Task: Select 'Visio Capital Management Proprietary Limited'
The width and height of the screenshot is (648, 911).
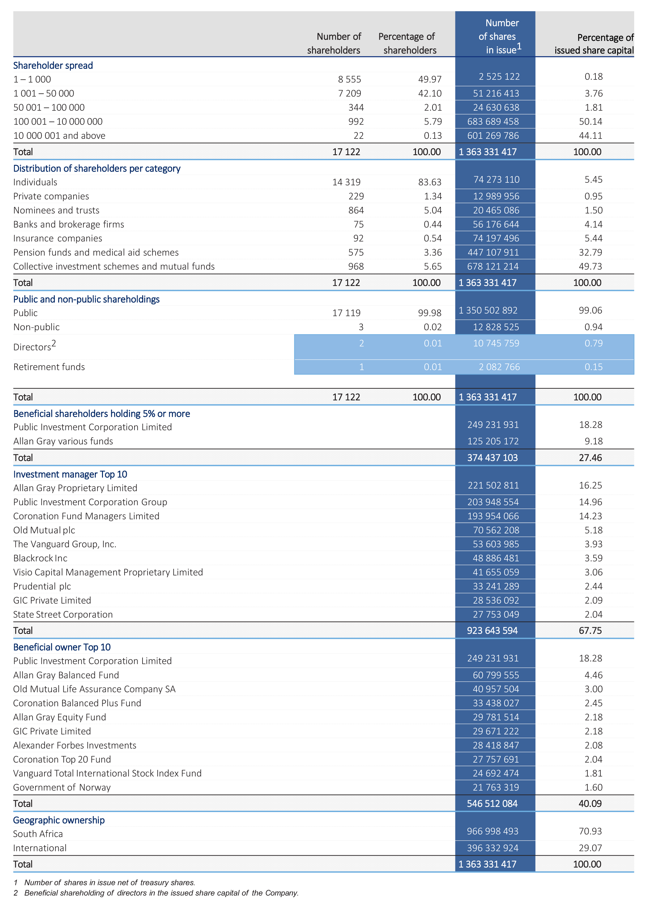Action: [108, 573]
